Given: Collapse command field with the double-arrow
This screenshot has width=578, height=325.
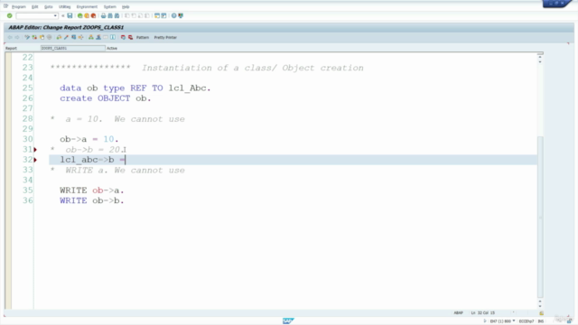Looking at the screenshot, I should coord(63,16).
